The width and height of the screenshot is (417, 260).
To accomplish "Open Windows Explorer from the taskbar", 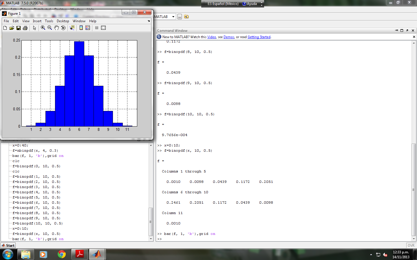I will tap(26, 255).
